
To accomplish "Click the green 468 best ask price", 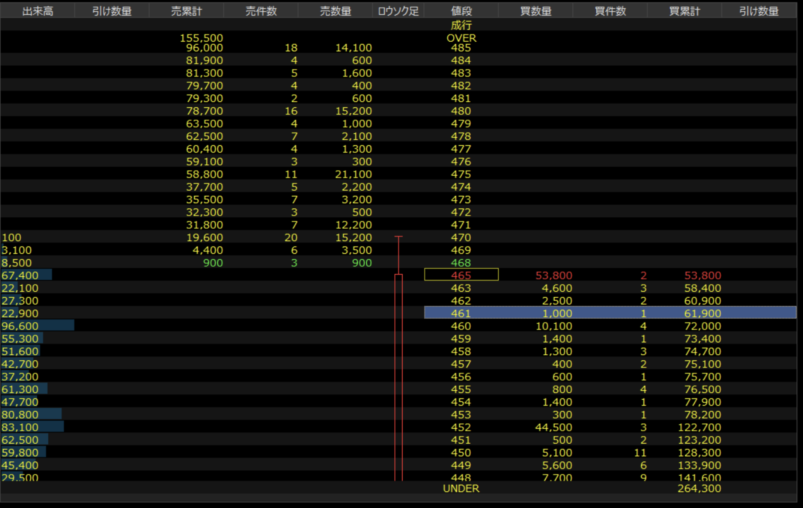I will (x=461, y=263).
